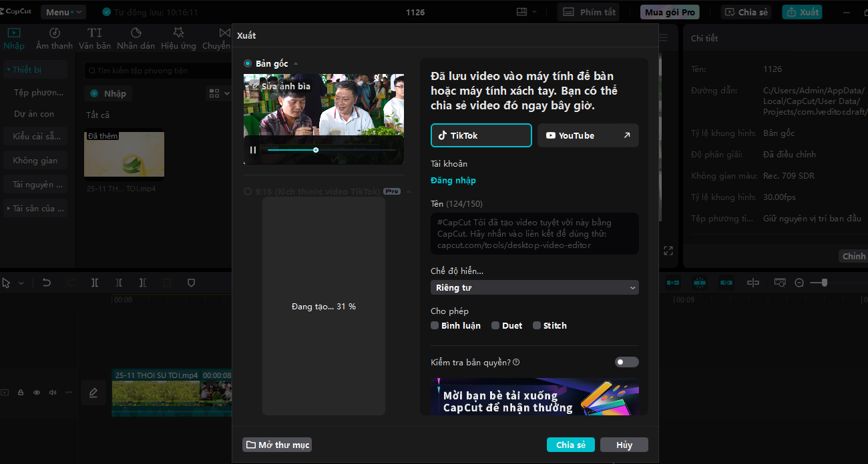868x464 pixels.
Task: Mute the track using the speaker icon
Action: coord(53,393)
